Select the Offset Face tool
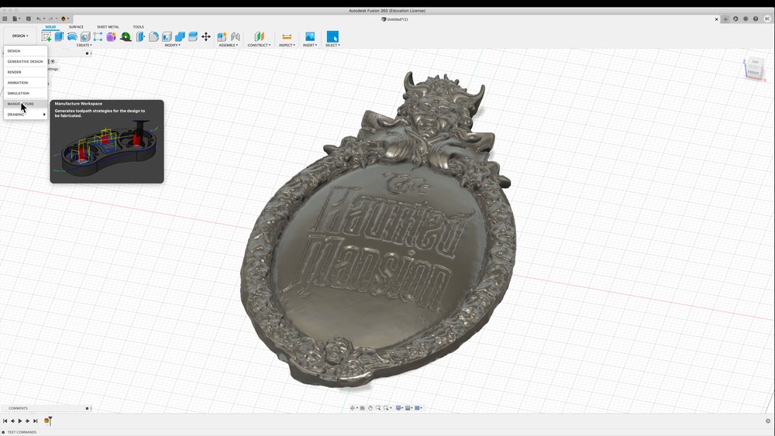 [193, 36]
